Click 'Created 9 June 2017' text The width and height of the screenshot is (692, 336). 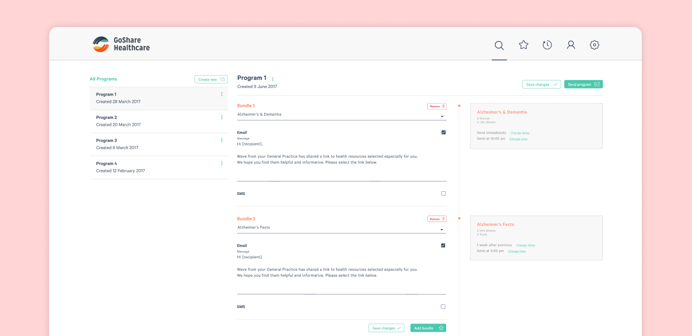[x=257, y=86]
